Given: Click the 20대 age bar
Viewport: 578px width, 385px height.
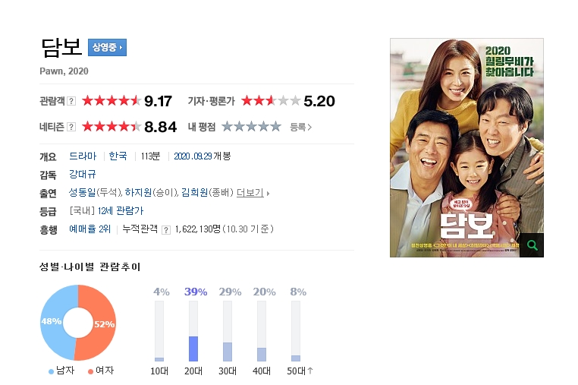Looking at the screenshot, I should pos(193,331).
